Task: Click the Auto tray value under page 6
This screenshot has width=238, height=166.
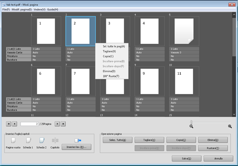Action: 46,103
